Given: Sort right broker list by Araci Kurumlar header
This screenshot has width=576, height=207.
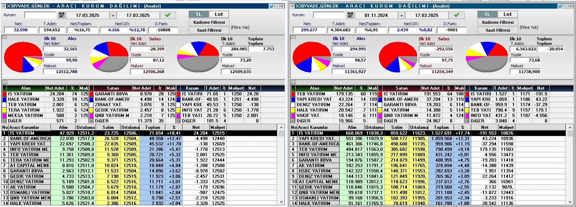Looking at the screenshot, I should click(318, 127).
